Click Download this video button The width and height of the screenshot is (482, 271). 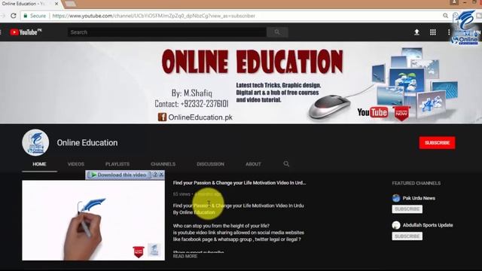[119, 175]
